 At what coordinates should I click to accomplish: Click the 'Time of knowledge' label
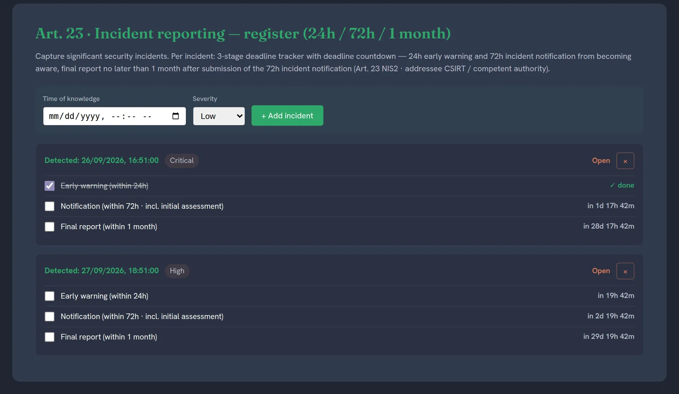pos(71,98)
